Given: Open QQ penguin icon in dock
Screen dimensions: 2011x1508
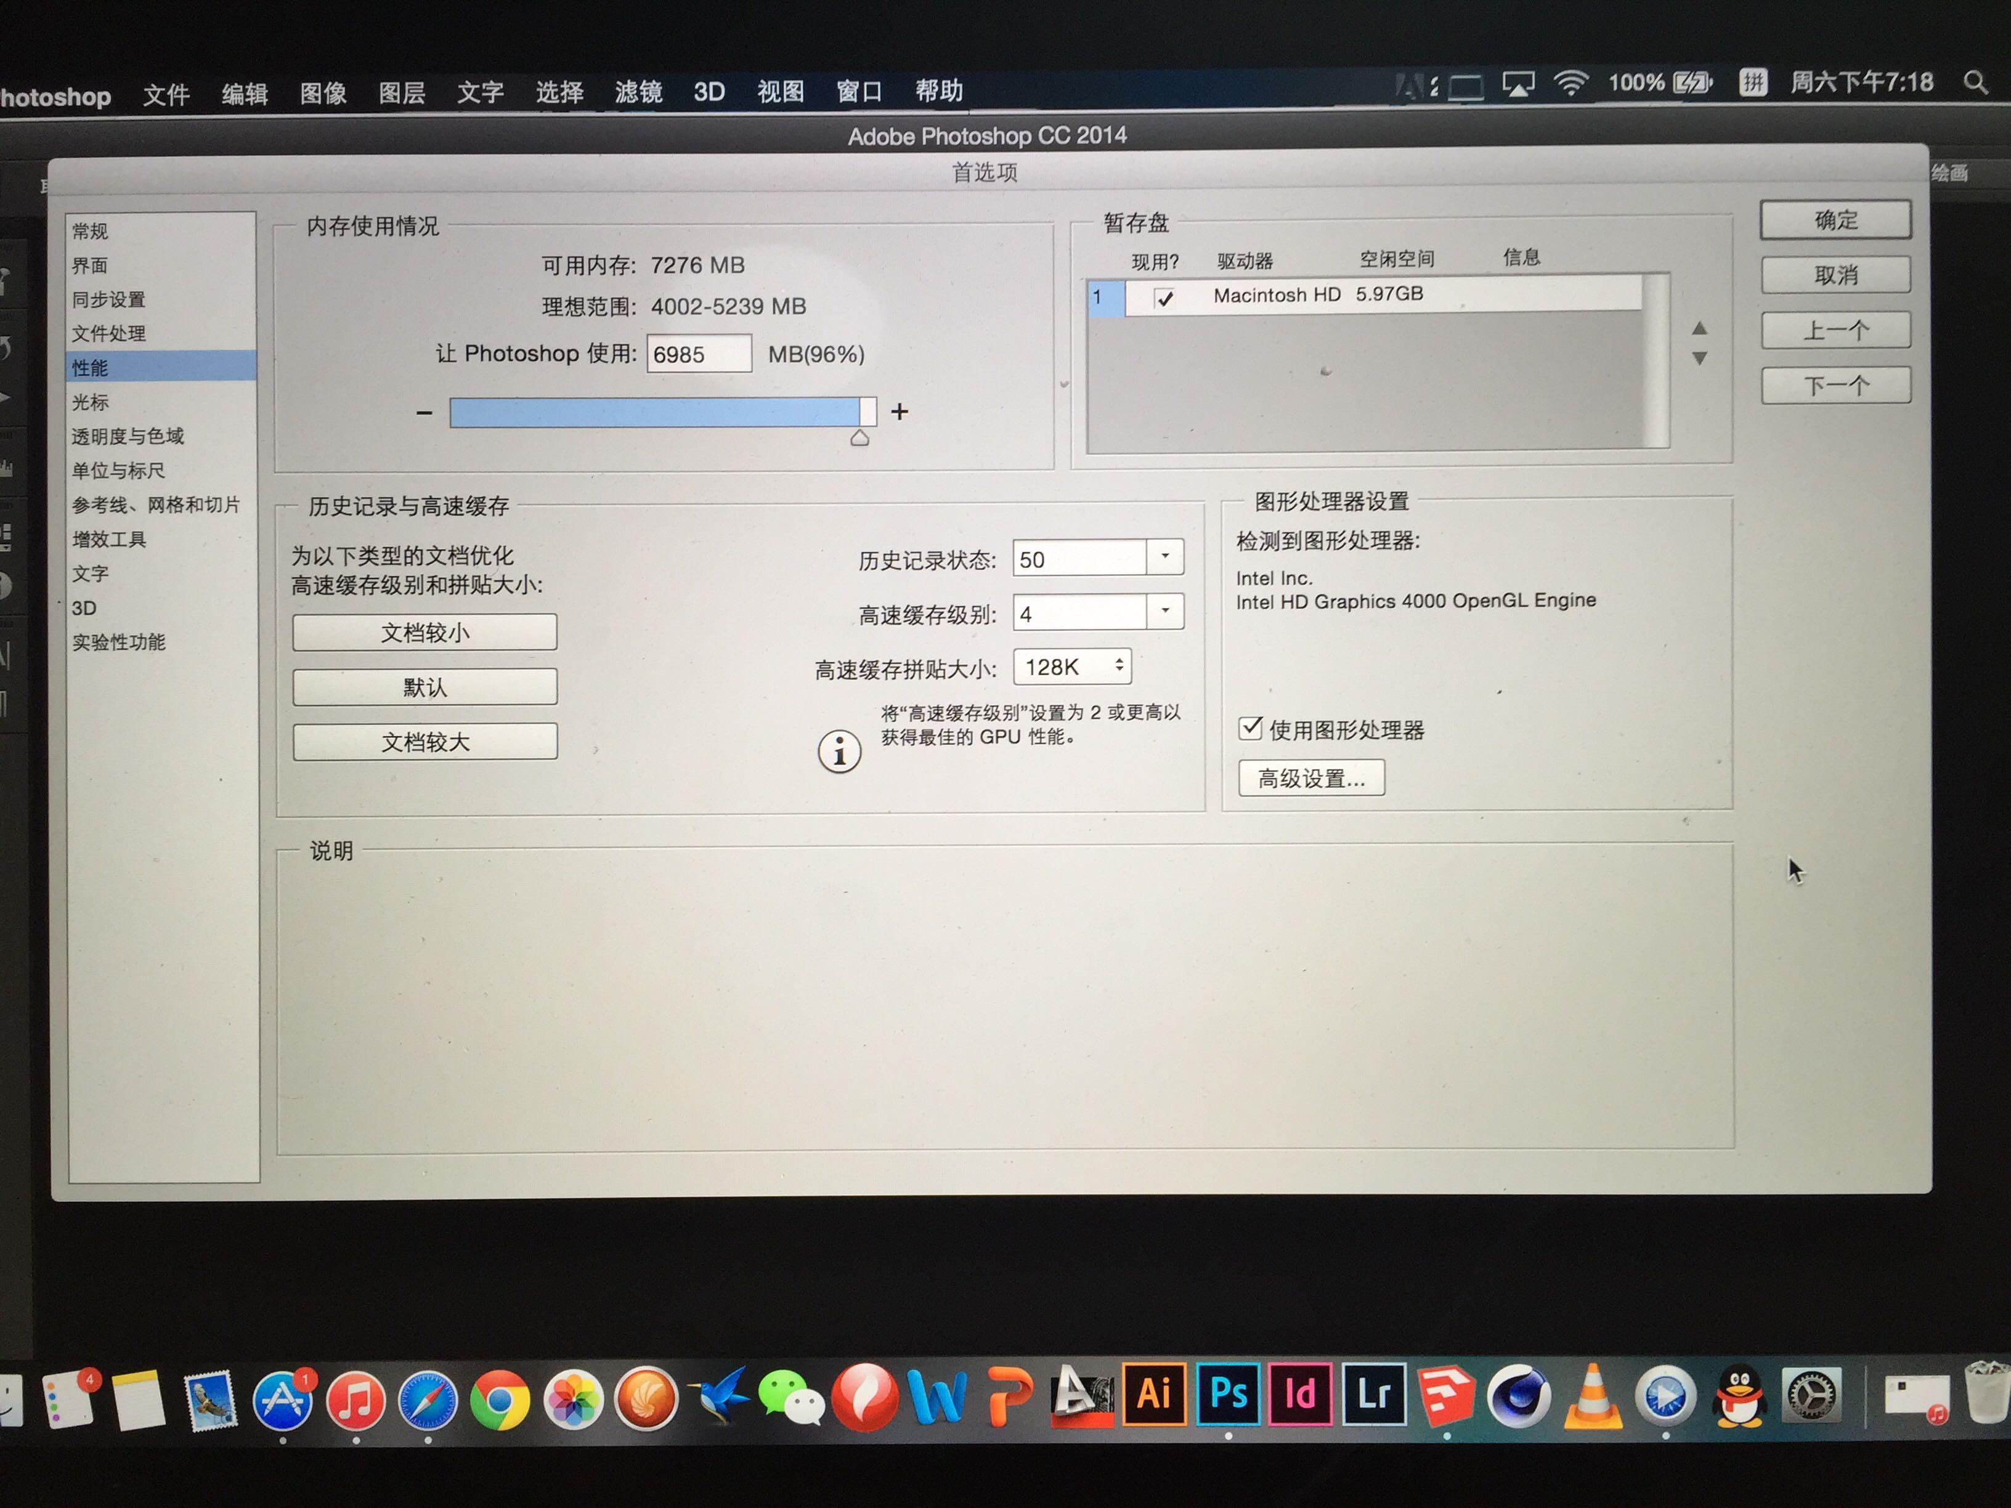Looking at the screenshot, I should pyautogui.click(x=1739, y=1397).
